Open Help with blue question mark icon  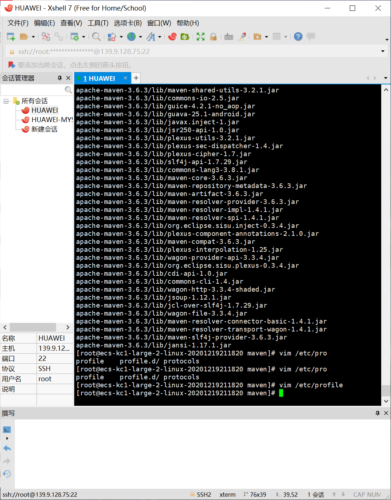(298, 37)
